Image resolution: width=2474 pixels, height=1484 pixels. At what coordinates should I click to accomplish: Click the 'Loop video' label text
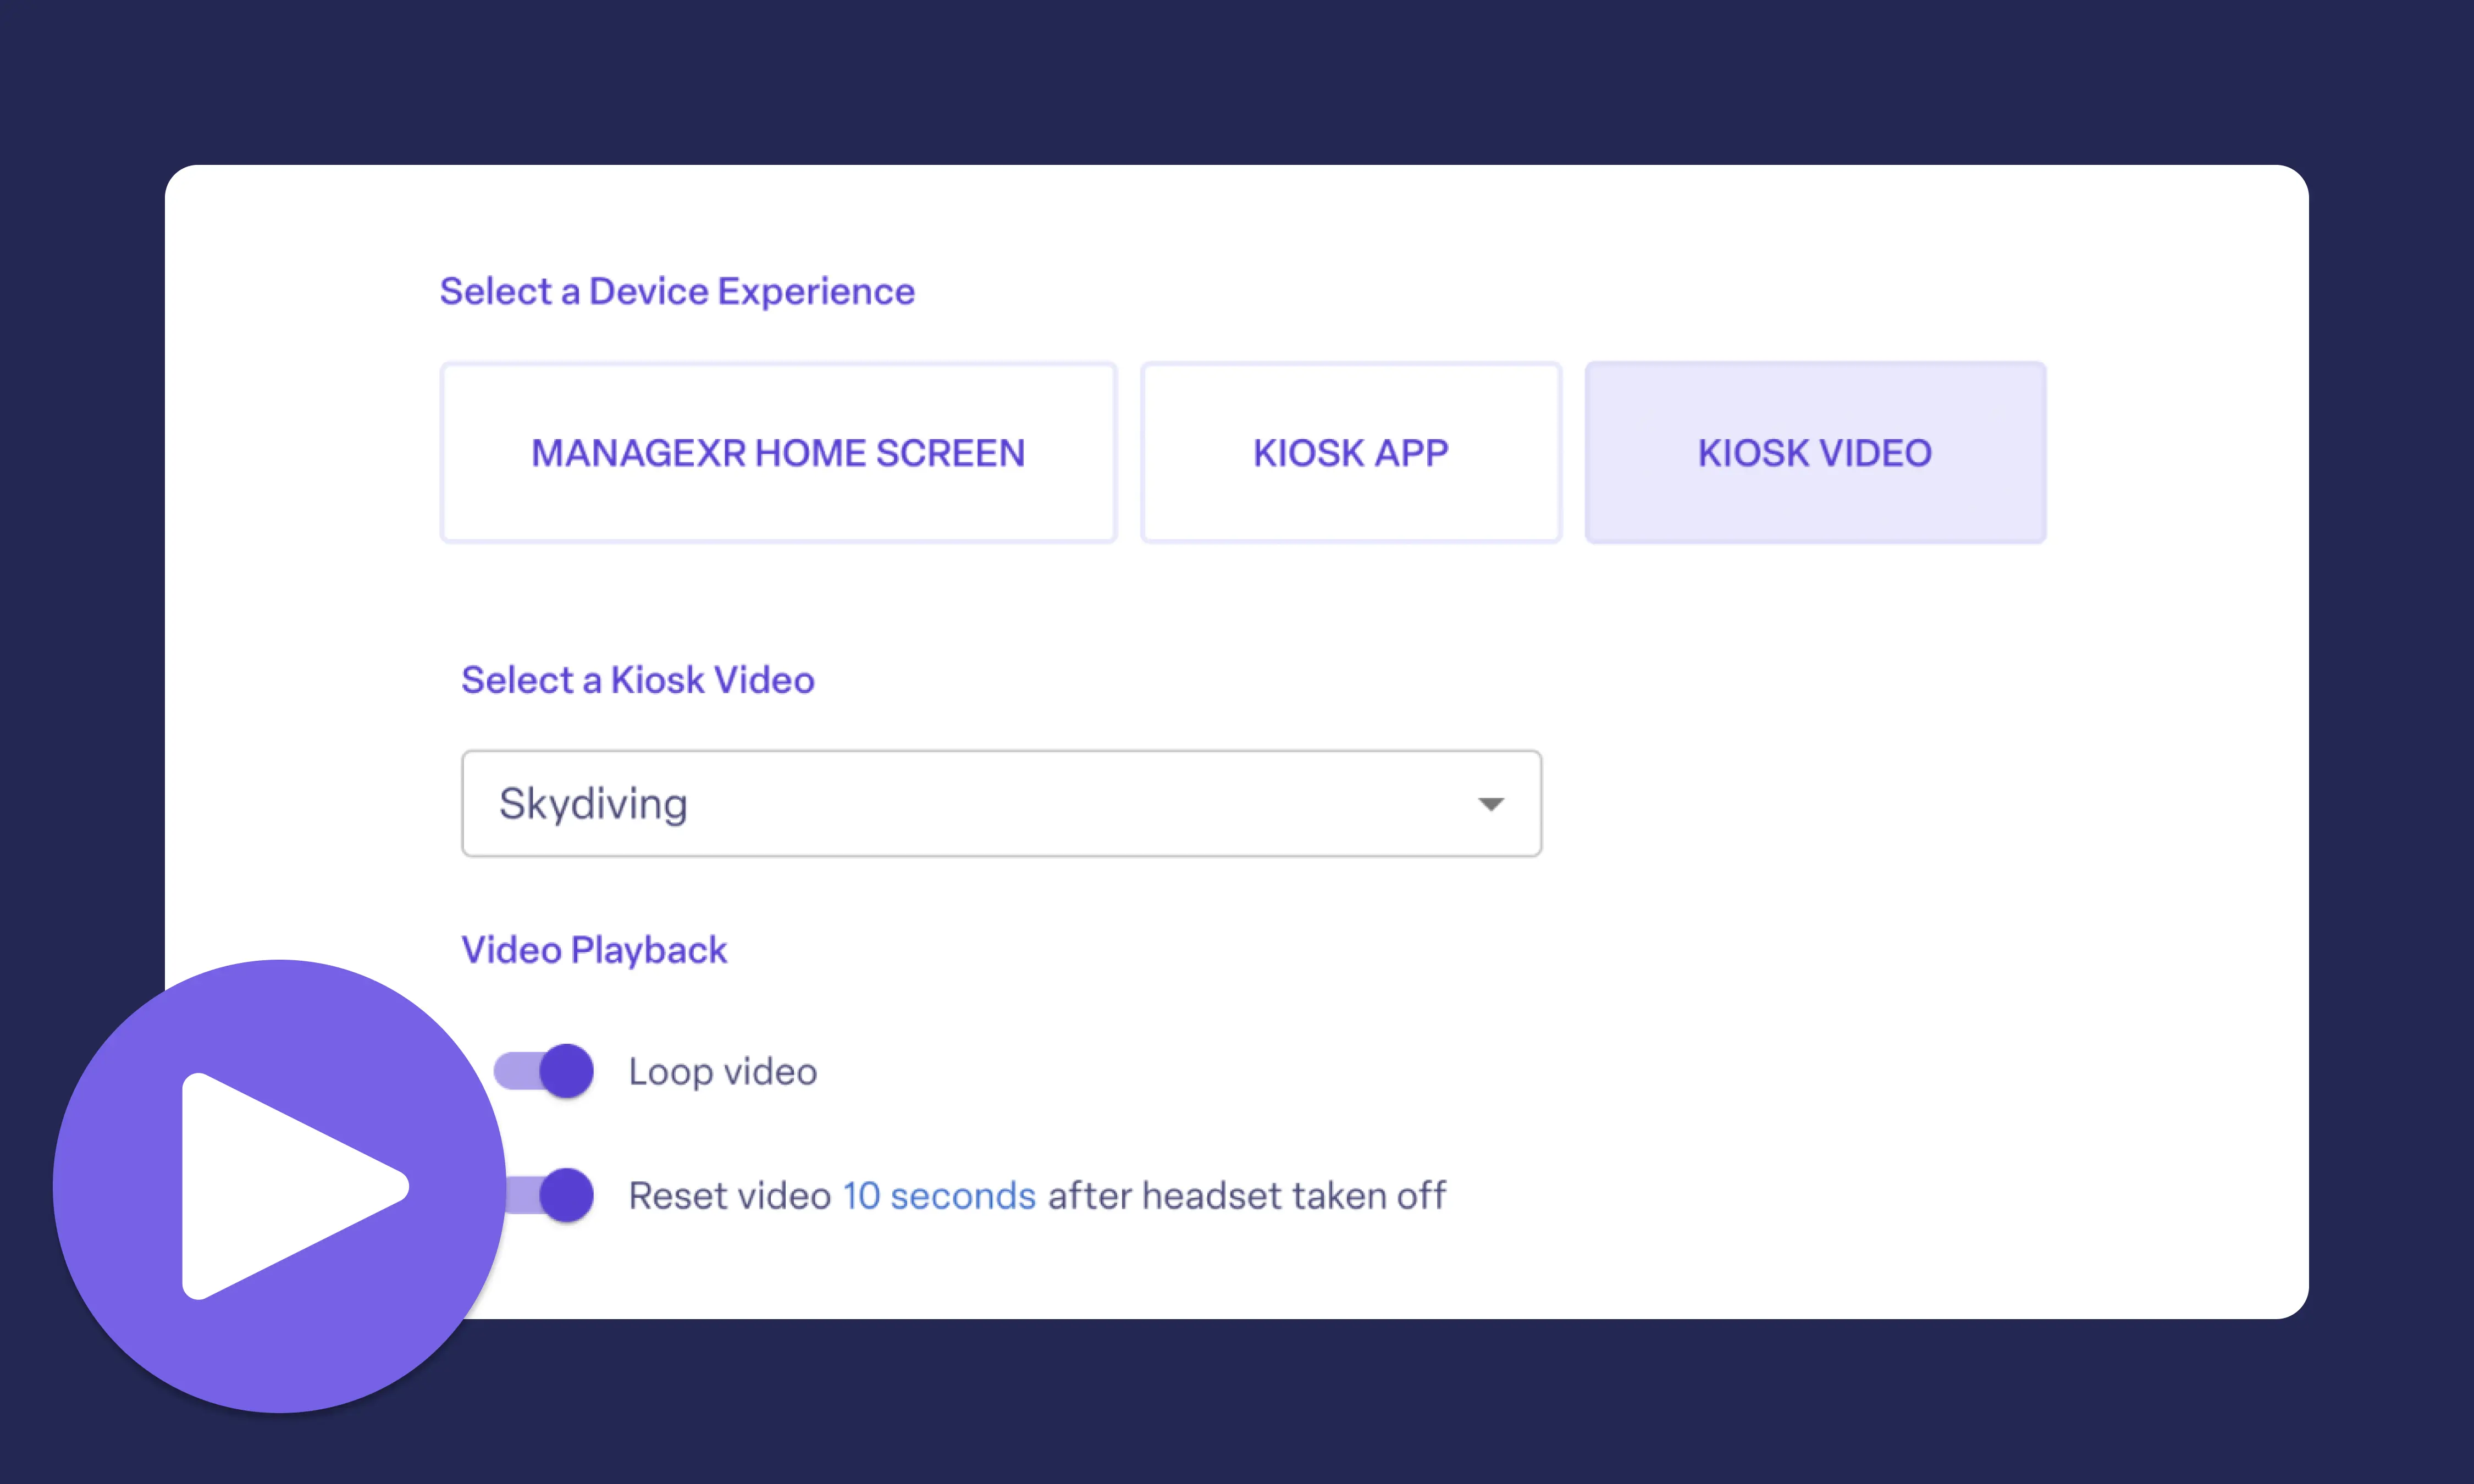point(723,1072)
